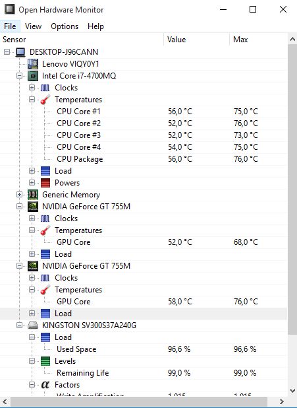
Task: Click the red Powers icon under Intel CPU
Action: point(45,183)
